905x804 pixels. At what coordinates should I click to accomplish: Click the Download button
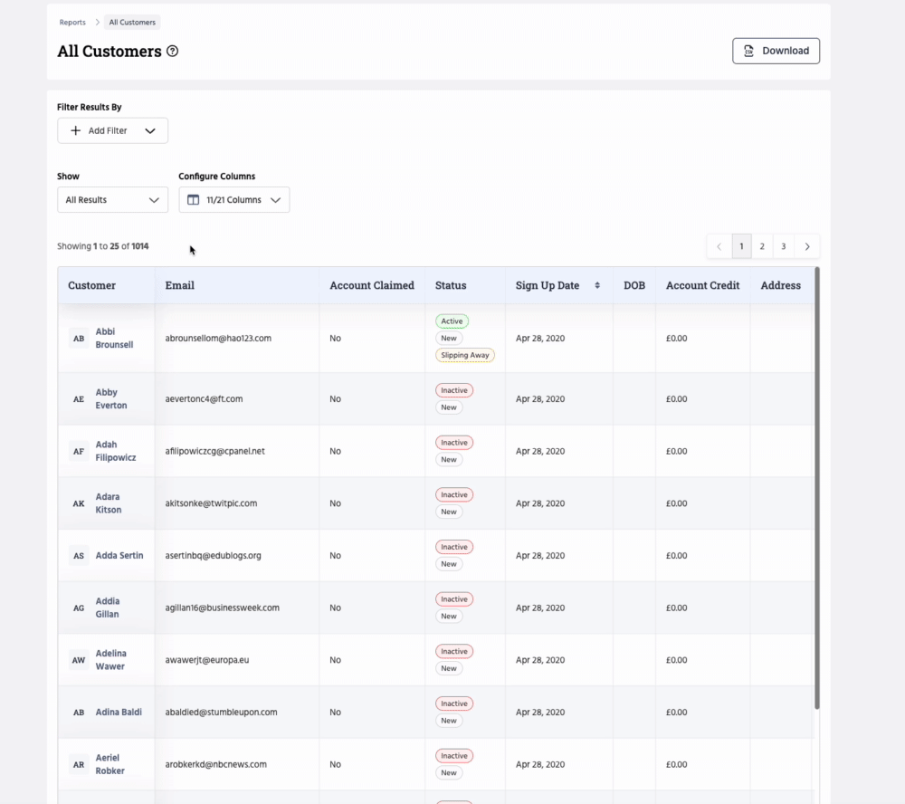(x=776, y=51)
